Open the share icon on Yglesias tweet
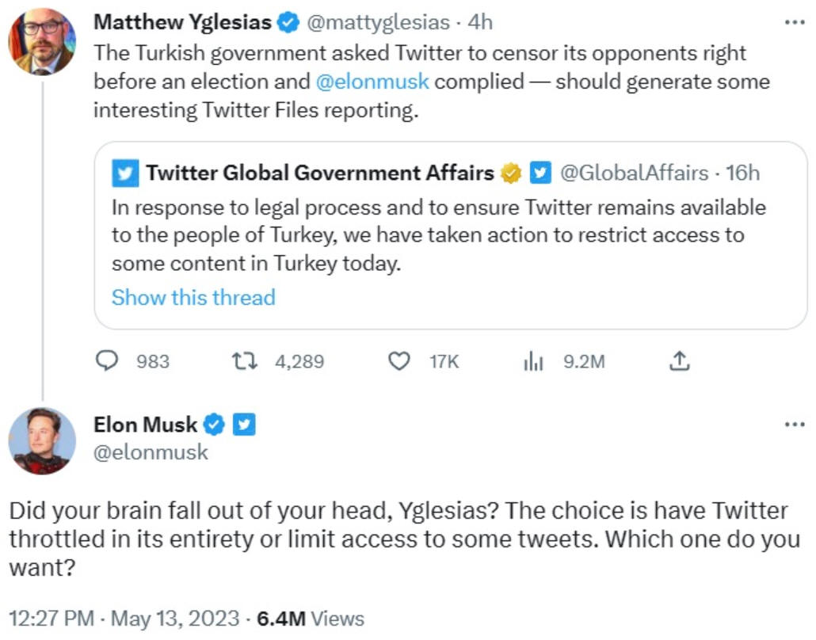The height and width of the screenshot is (640, 816). [679, 360]
